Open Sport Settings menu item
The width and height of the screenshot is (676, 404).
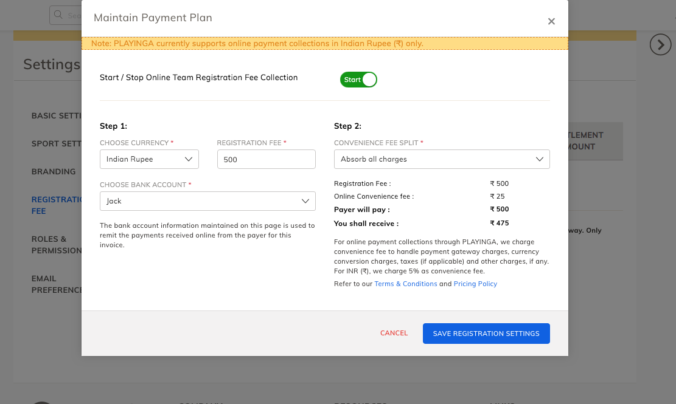pyautogui.click(x=56, y=144)
